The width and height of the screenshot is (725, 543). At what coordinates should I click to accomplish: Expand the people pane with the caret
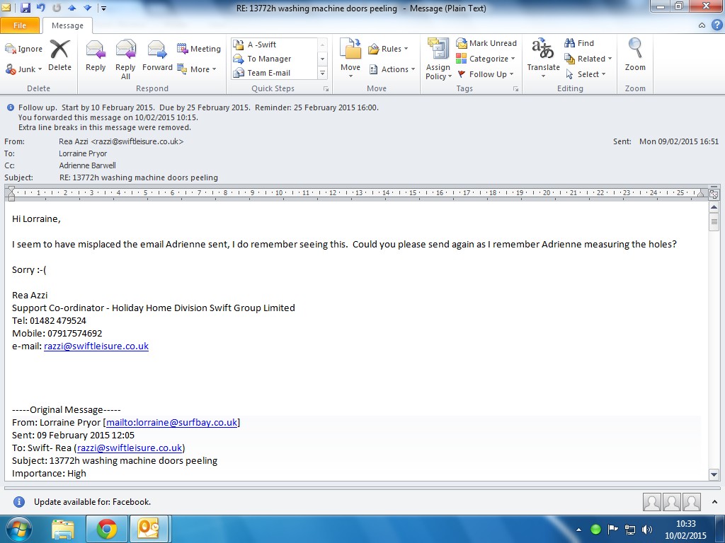point(715,501)
